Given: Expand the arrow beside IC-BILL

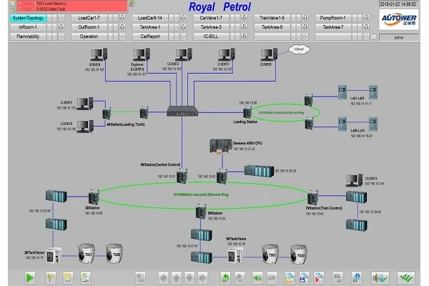Looking at the screenshot, I should coord(244,36).
